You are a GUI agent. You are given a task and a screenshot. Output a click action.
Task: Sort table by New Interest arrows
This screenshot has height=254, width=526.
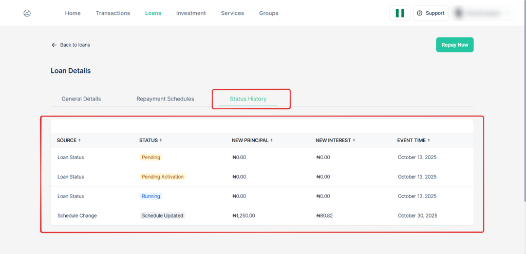point(354,141)
